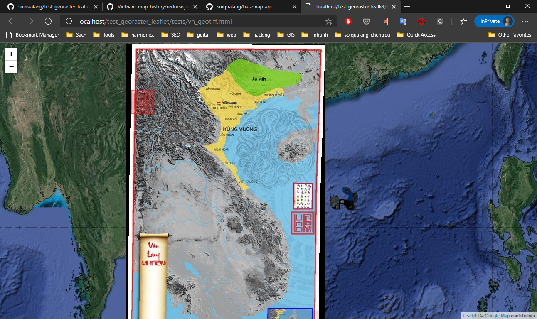Open the web bookmarks folder
This screenshot has height=319, width=537.
click(227, 35)
